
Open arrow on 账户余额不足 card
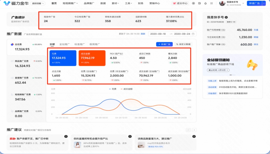click(66, 136)
